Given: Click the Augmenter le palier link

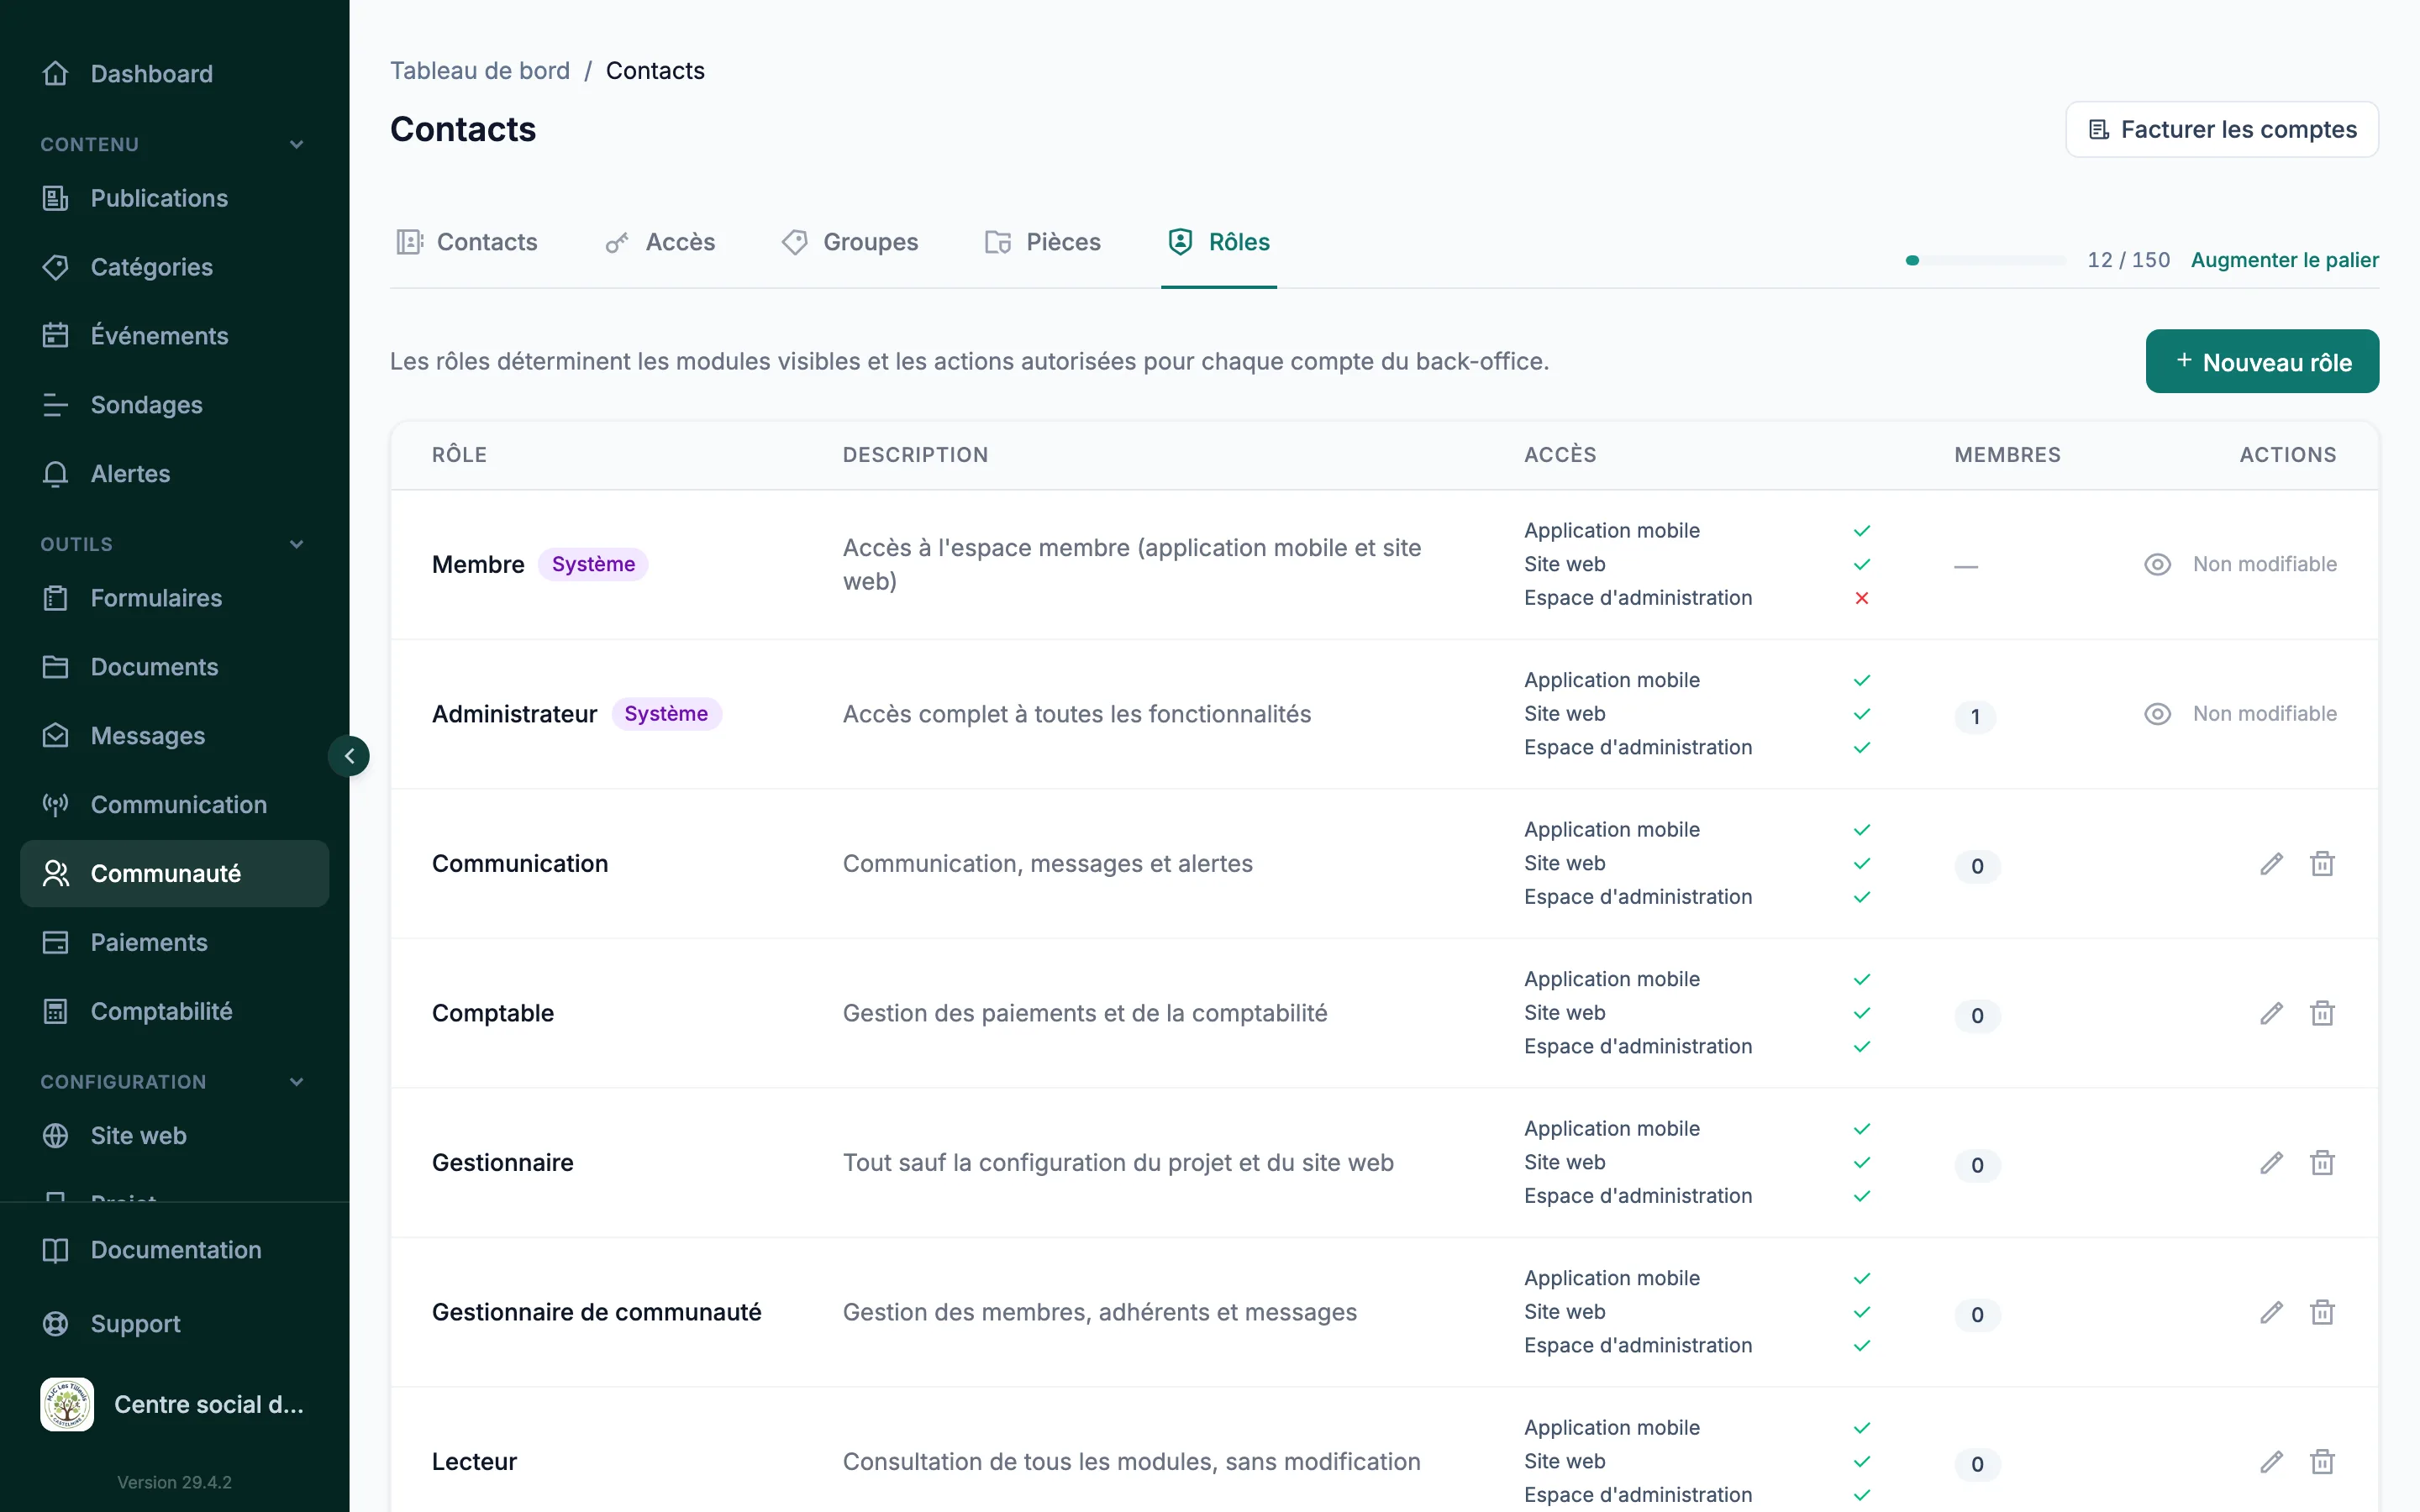Looking at the screenshot, I should (2285, 260).
